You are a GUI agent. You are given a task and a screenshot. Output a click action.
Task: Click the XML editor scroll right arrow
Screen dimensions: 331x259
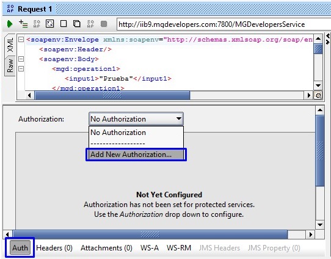click(309, 95)
